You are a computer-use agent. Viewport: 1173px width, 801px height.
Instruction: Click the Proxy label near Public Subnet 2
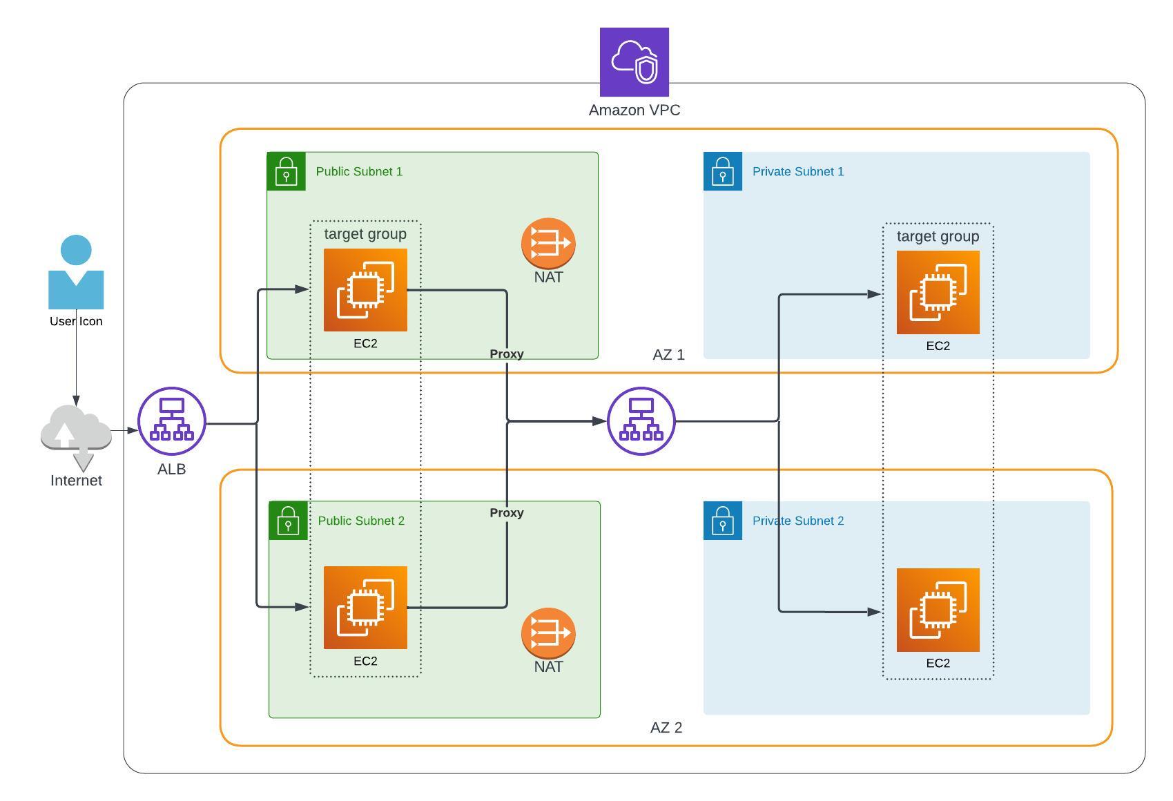pos(507,513)
